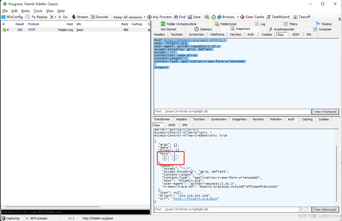This screenshot has width=342, height=221.
Task: Open the AutoResponder tab
Action: (x=281, y=29)
